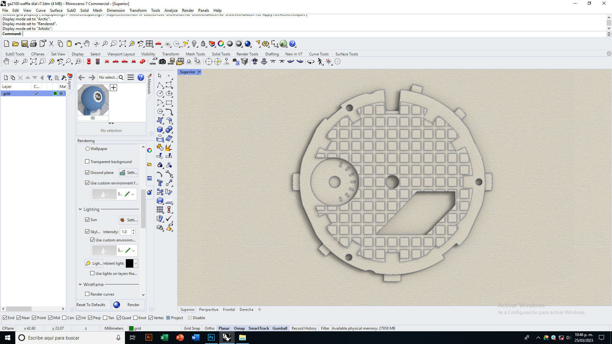Image resolution: width=612 pixels, height=344 pixels.
Task: Increase Skylight intensity with the up stepper
Action: [x=134, y=230]
